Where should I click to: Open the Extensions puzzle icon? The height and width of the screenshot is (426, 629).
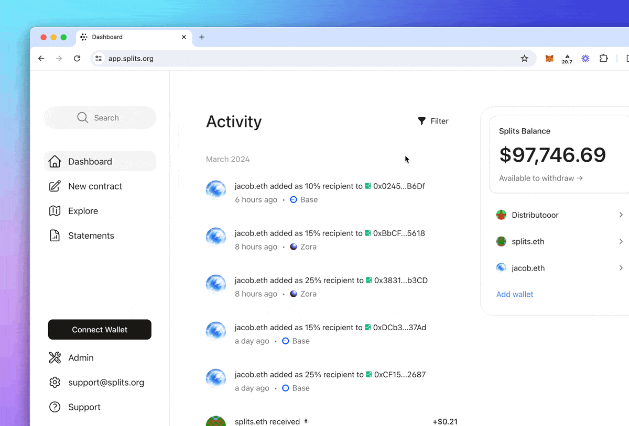click(604, 59)
